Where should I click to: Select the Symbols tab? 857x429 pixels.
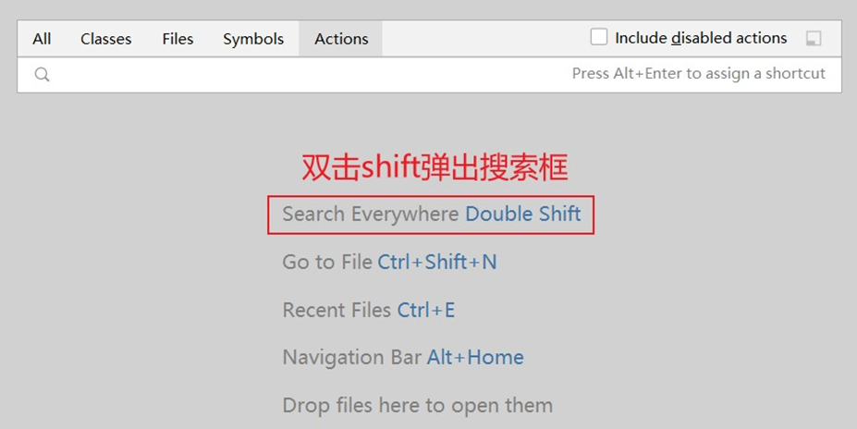click(253, 39)
